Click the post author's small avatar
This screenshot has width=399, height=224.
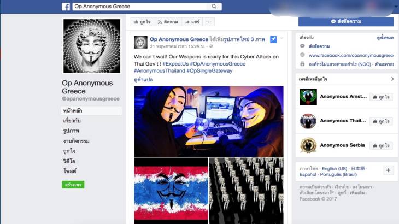[140, 42]
